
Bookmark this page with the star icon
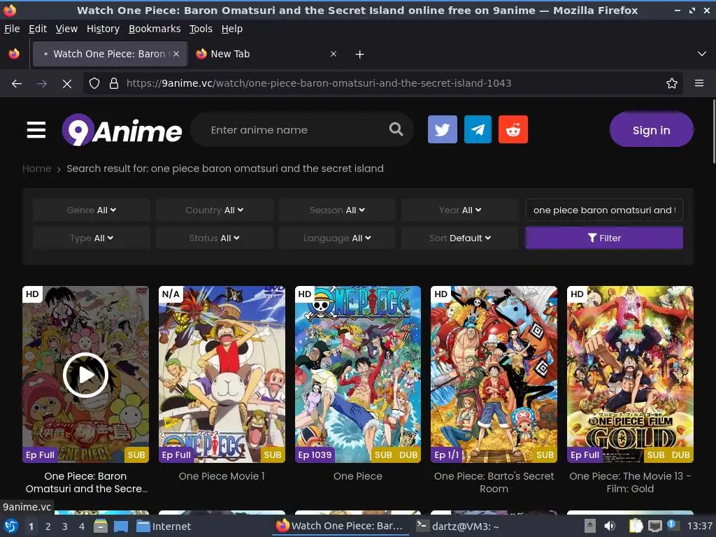click(x=672, y=84)
